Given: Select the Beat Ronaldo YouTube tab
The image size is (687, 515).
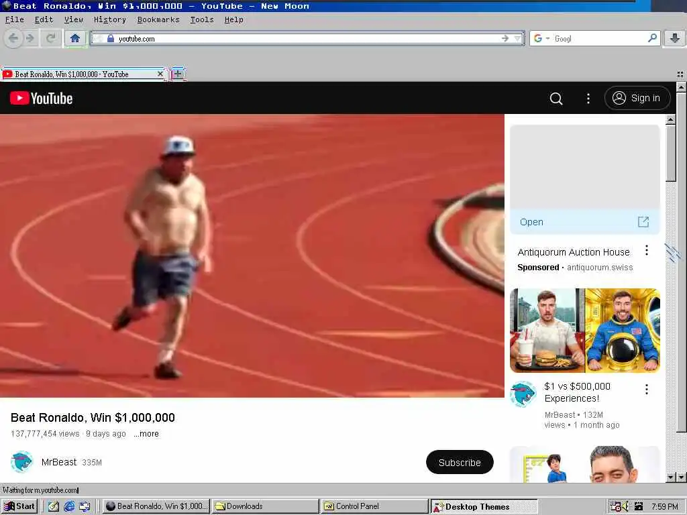Looking at the screenshot, I should (x=83, y=74).
